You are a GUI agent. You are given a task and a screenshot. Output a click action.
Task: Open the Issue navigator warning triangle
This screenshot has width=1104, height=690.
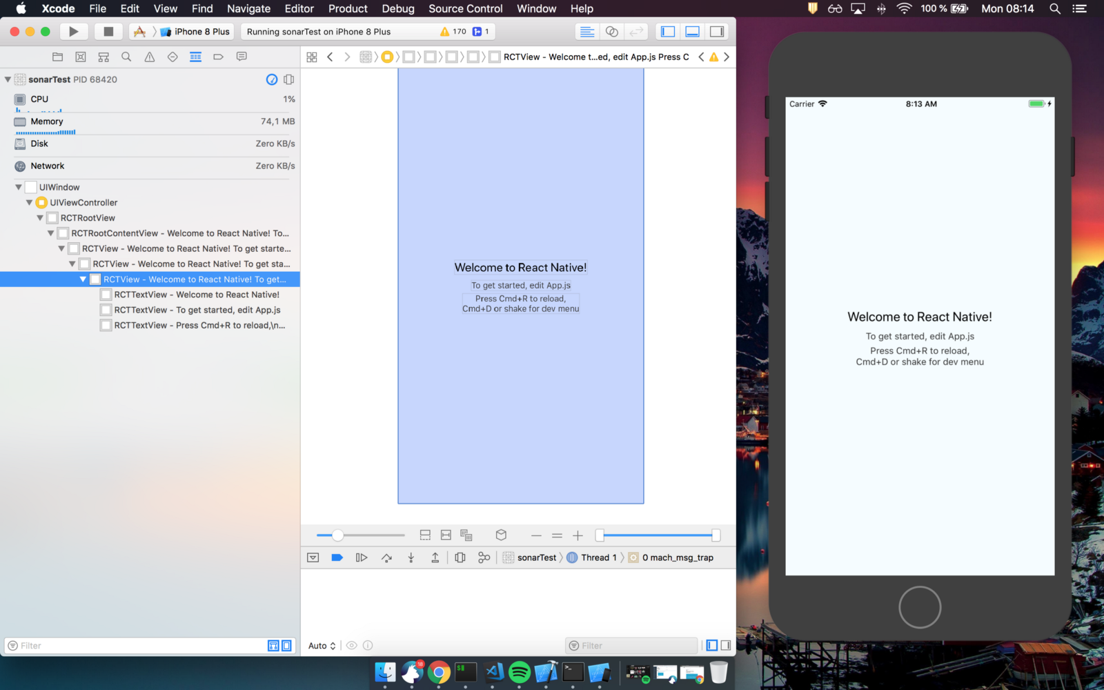pyautogui.click(x=149, y=57)
